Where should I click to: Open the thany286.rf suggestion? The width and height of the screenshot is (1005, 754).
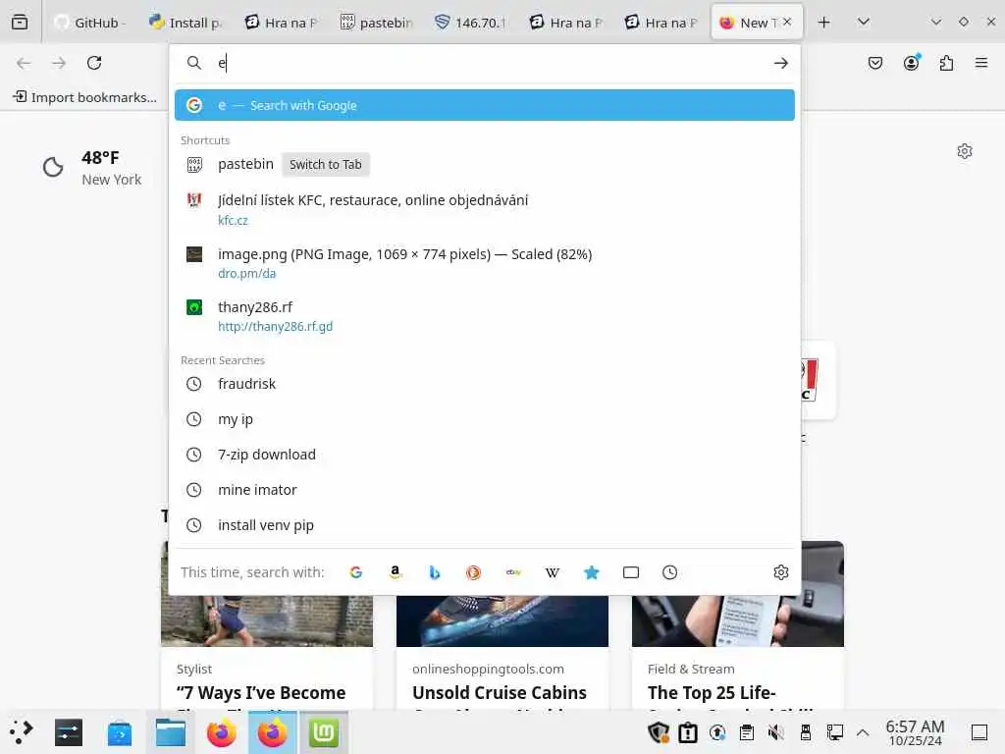click(485, 316)
